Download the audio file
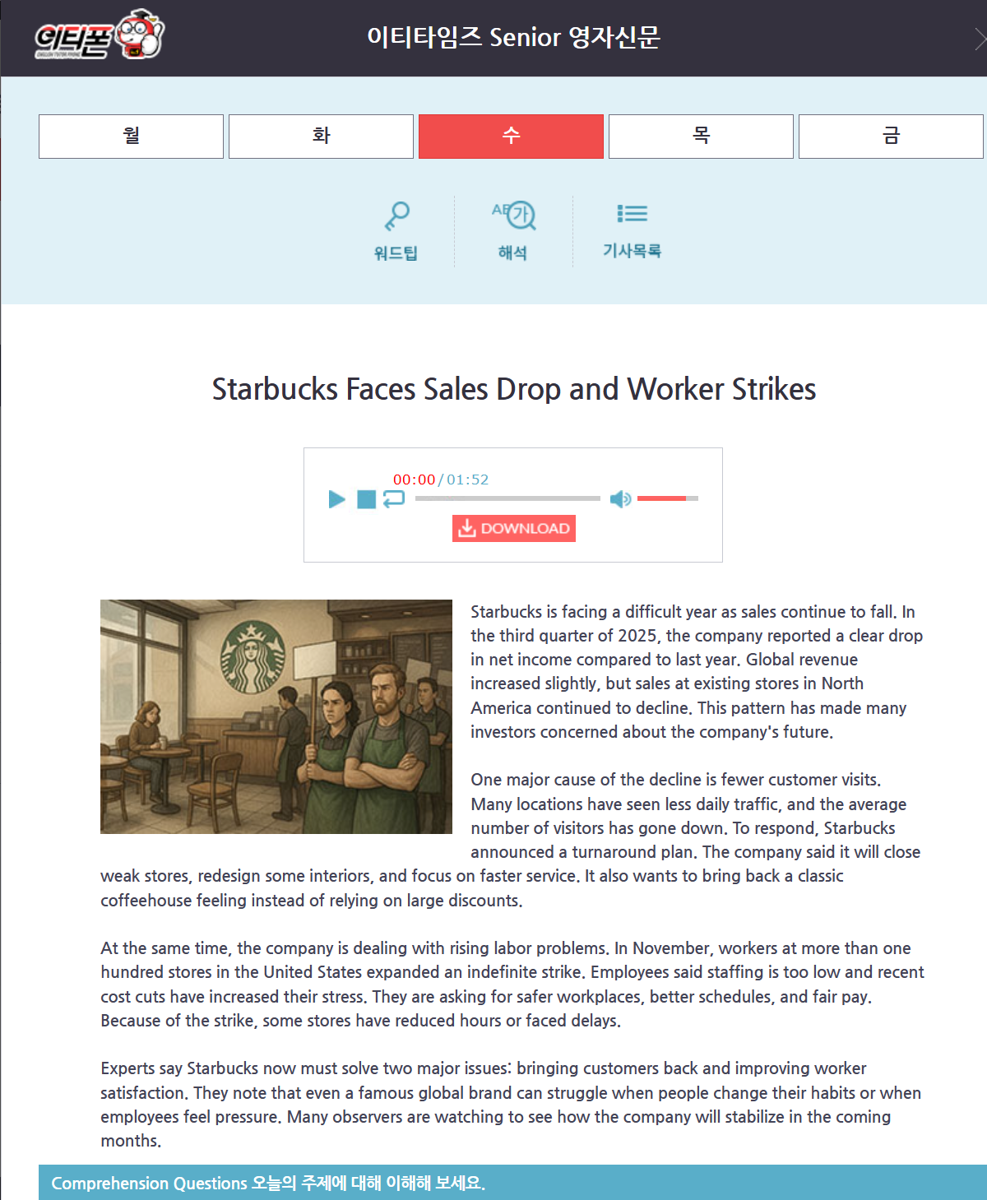 pyautogui.click(x=513, y=528)
